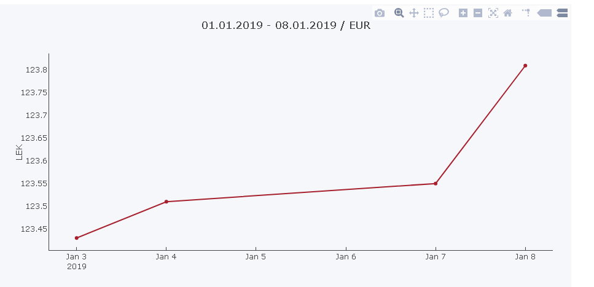Image resolution: width=594 pixels, height=287 pixels.
Task: Reset axes with the home icon
Action: (507, 13)
